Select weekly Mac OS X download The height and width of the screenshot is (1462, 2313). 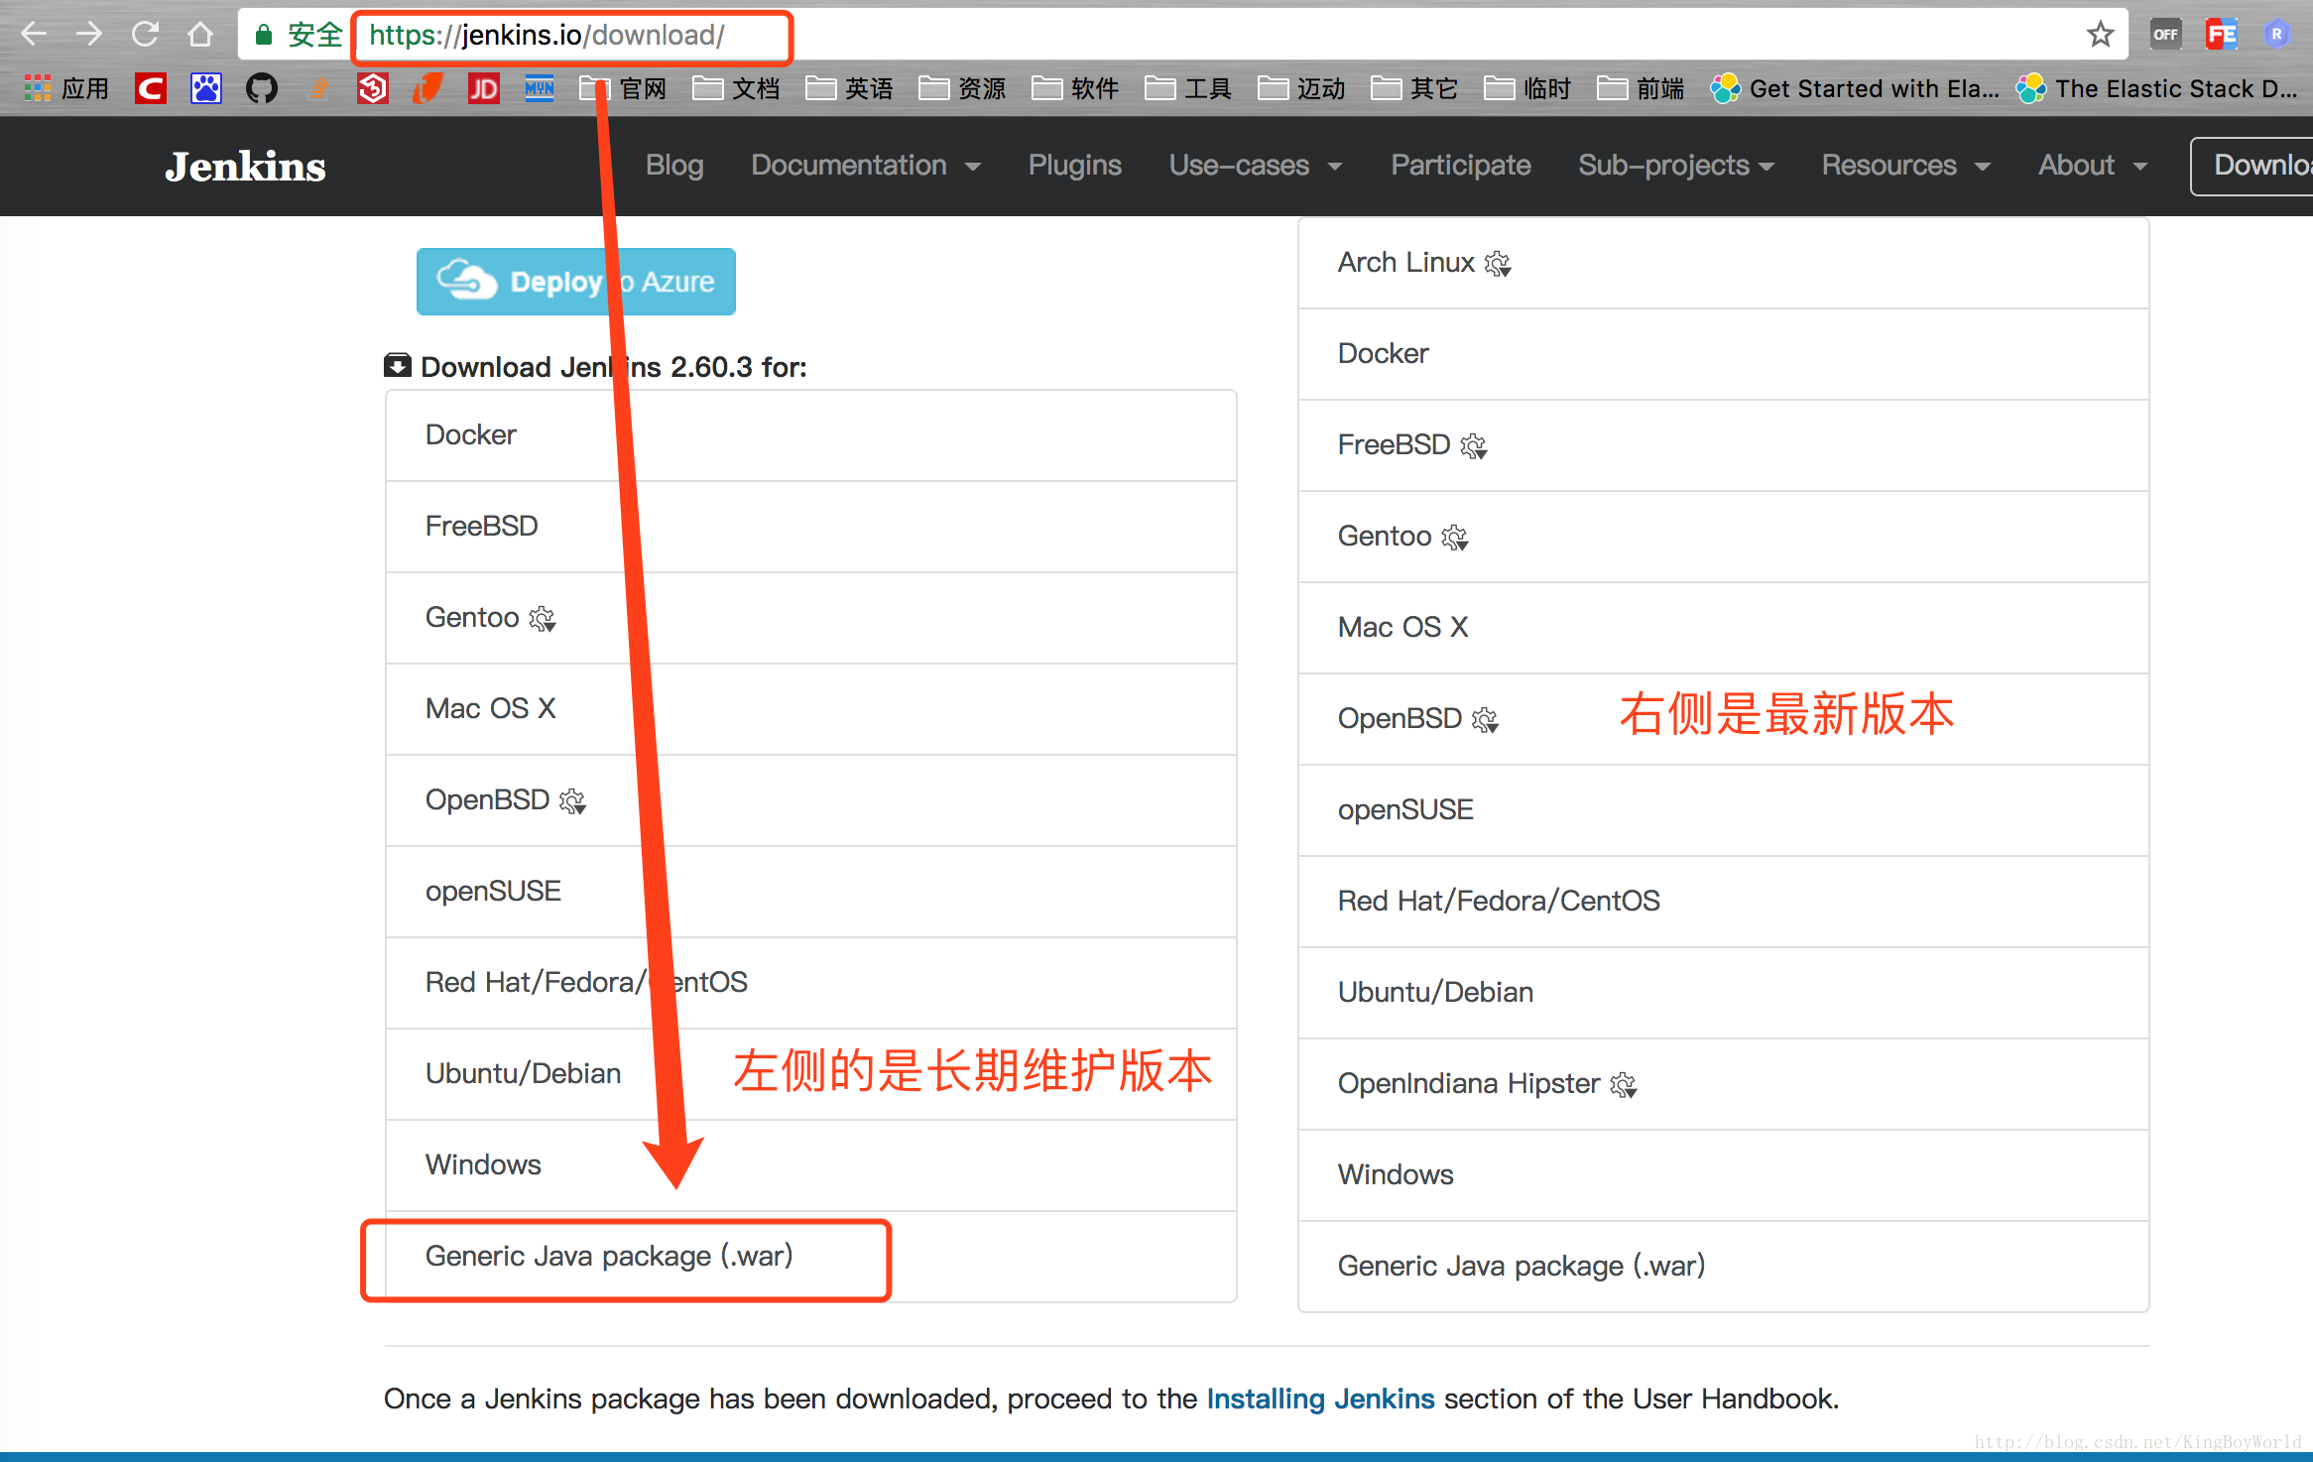point(1724,628)
